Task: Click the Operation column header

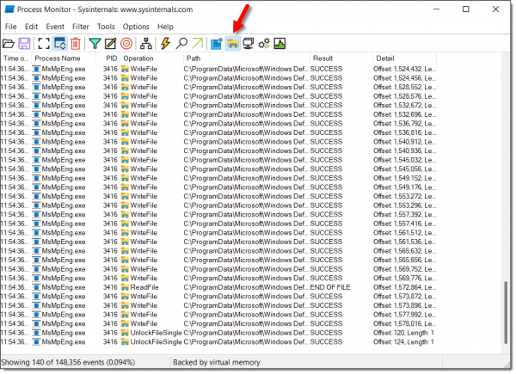Action: click(151, 58)
